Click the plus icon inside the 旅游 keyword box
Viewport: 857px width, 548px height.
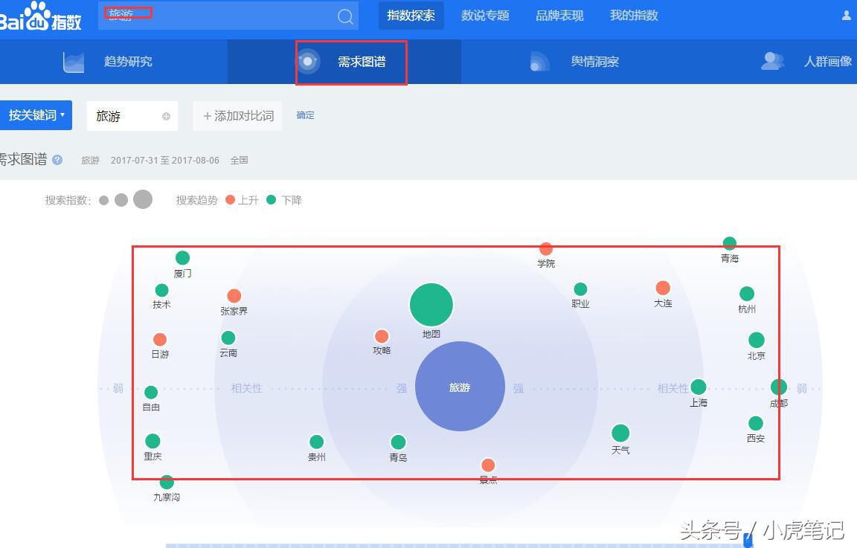tap(165, 115)
